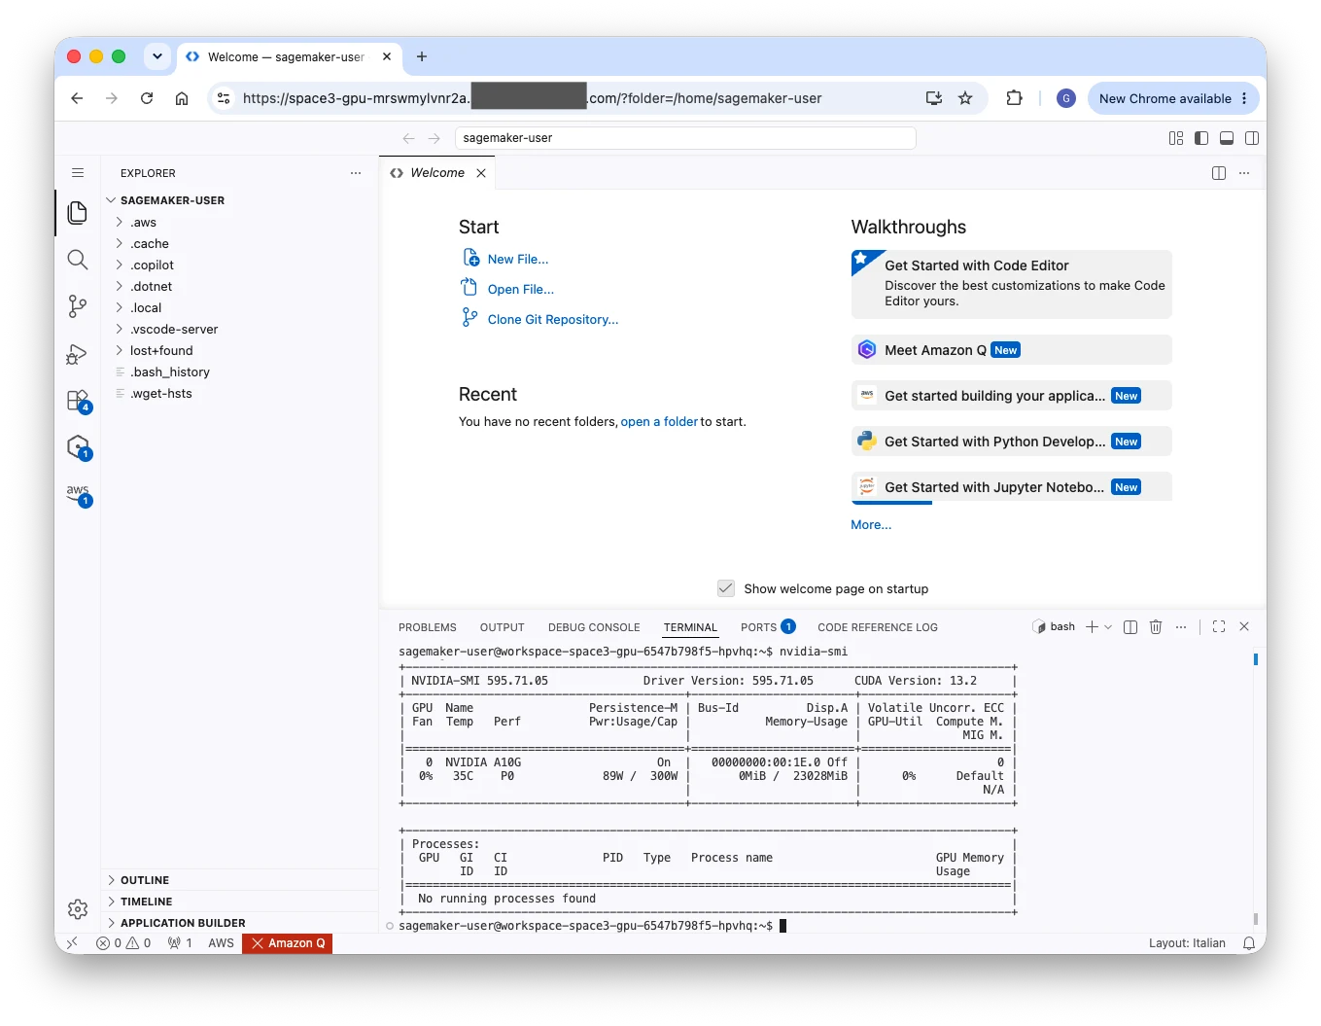Open the hamburger application menu
Viewport: 1321px width, 1026px height.
78,173
